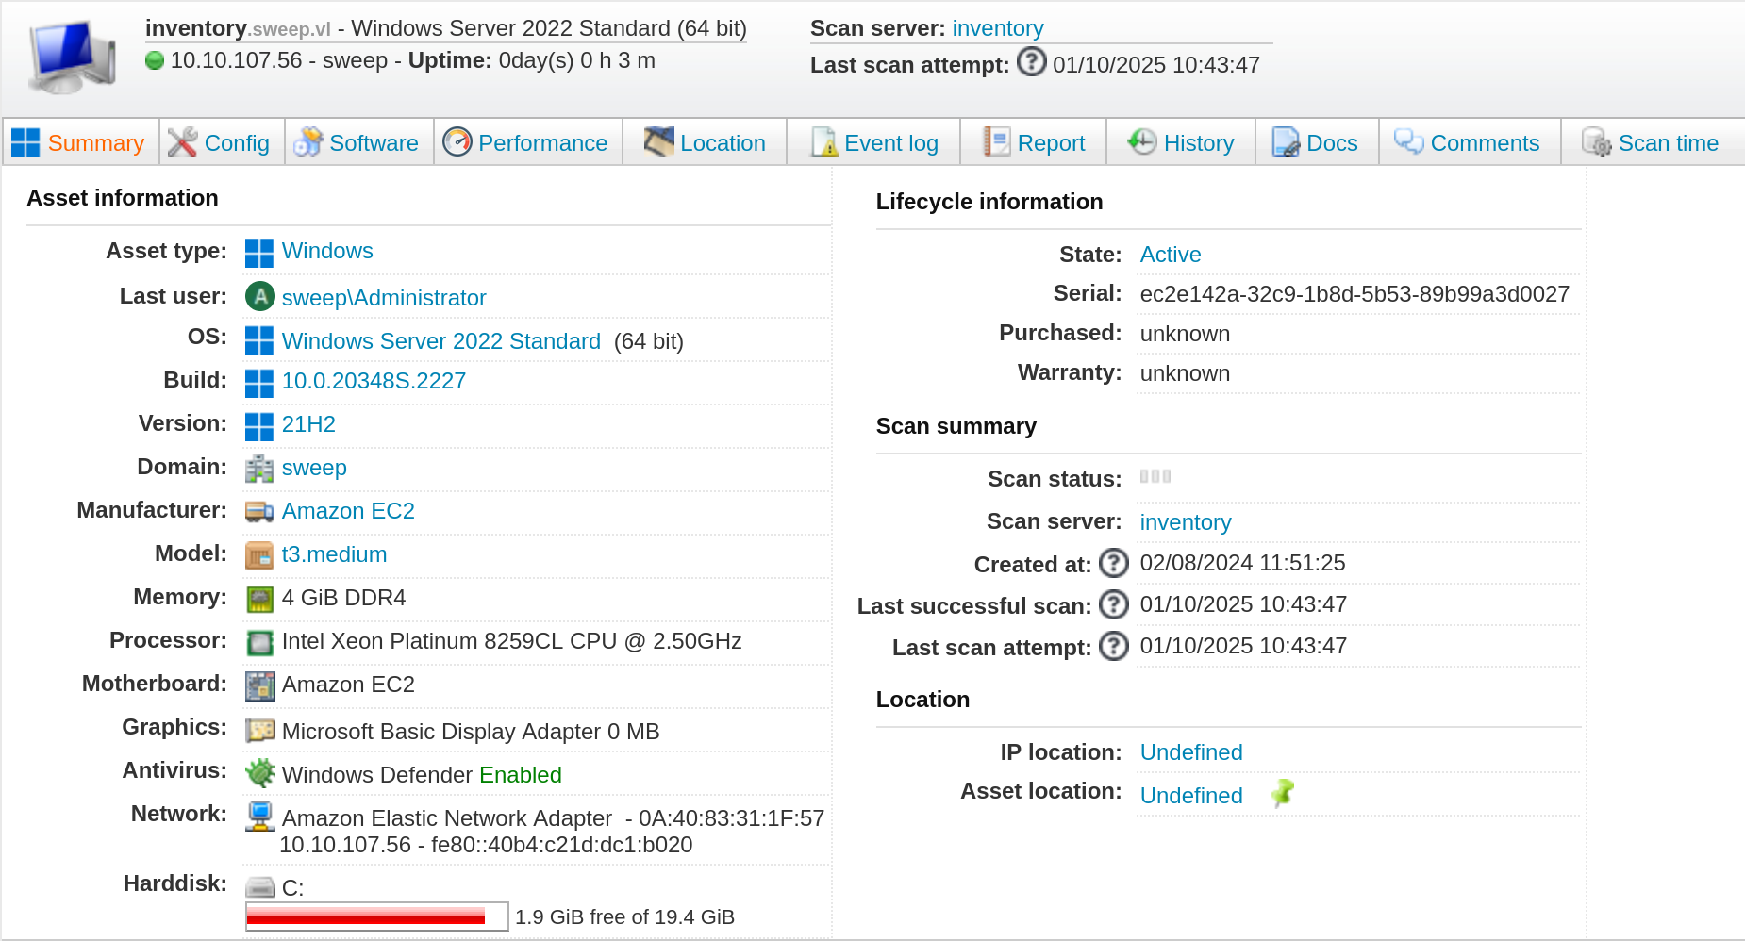Click the help icon beside Created at
Screen dimensions: 1745x941
click(x=1114, y=563)
